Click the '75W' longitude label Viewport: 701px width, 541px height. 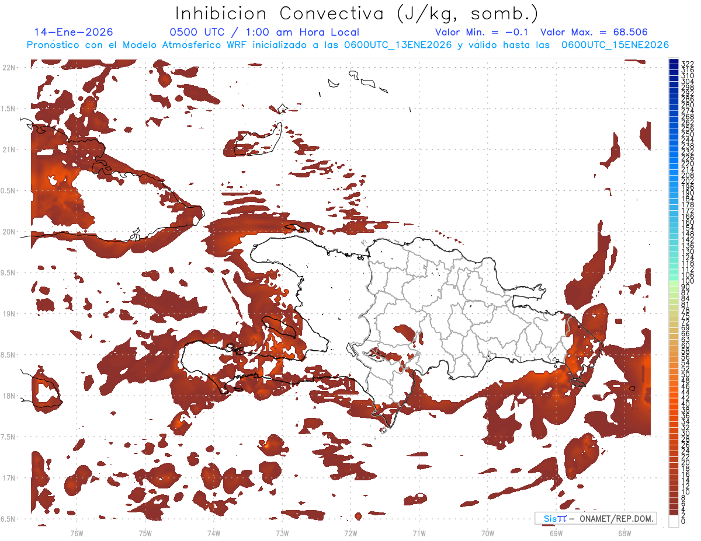(x=145, y=533)
